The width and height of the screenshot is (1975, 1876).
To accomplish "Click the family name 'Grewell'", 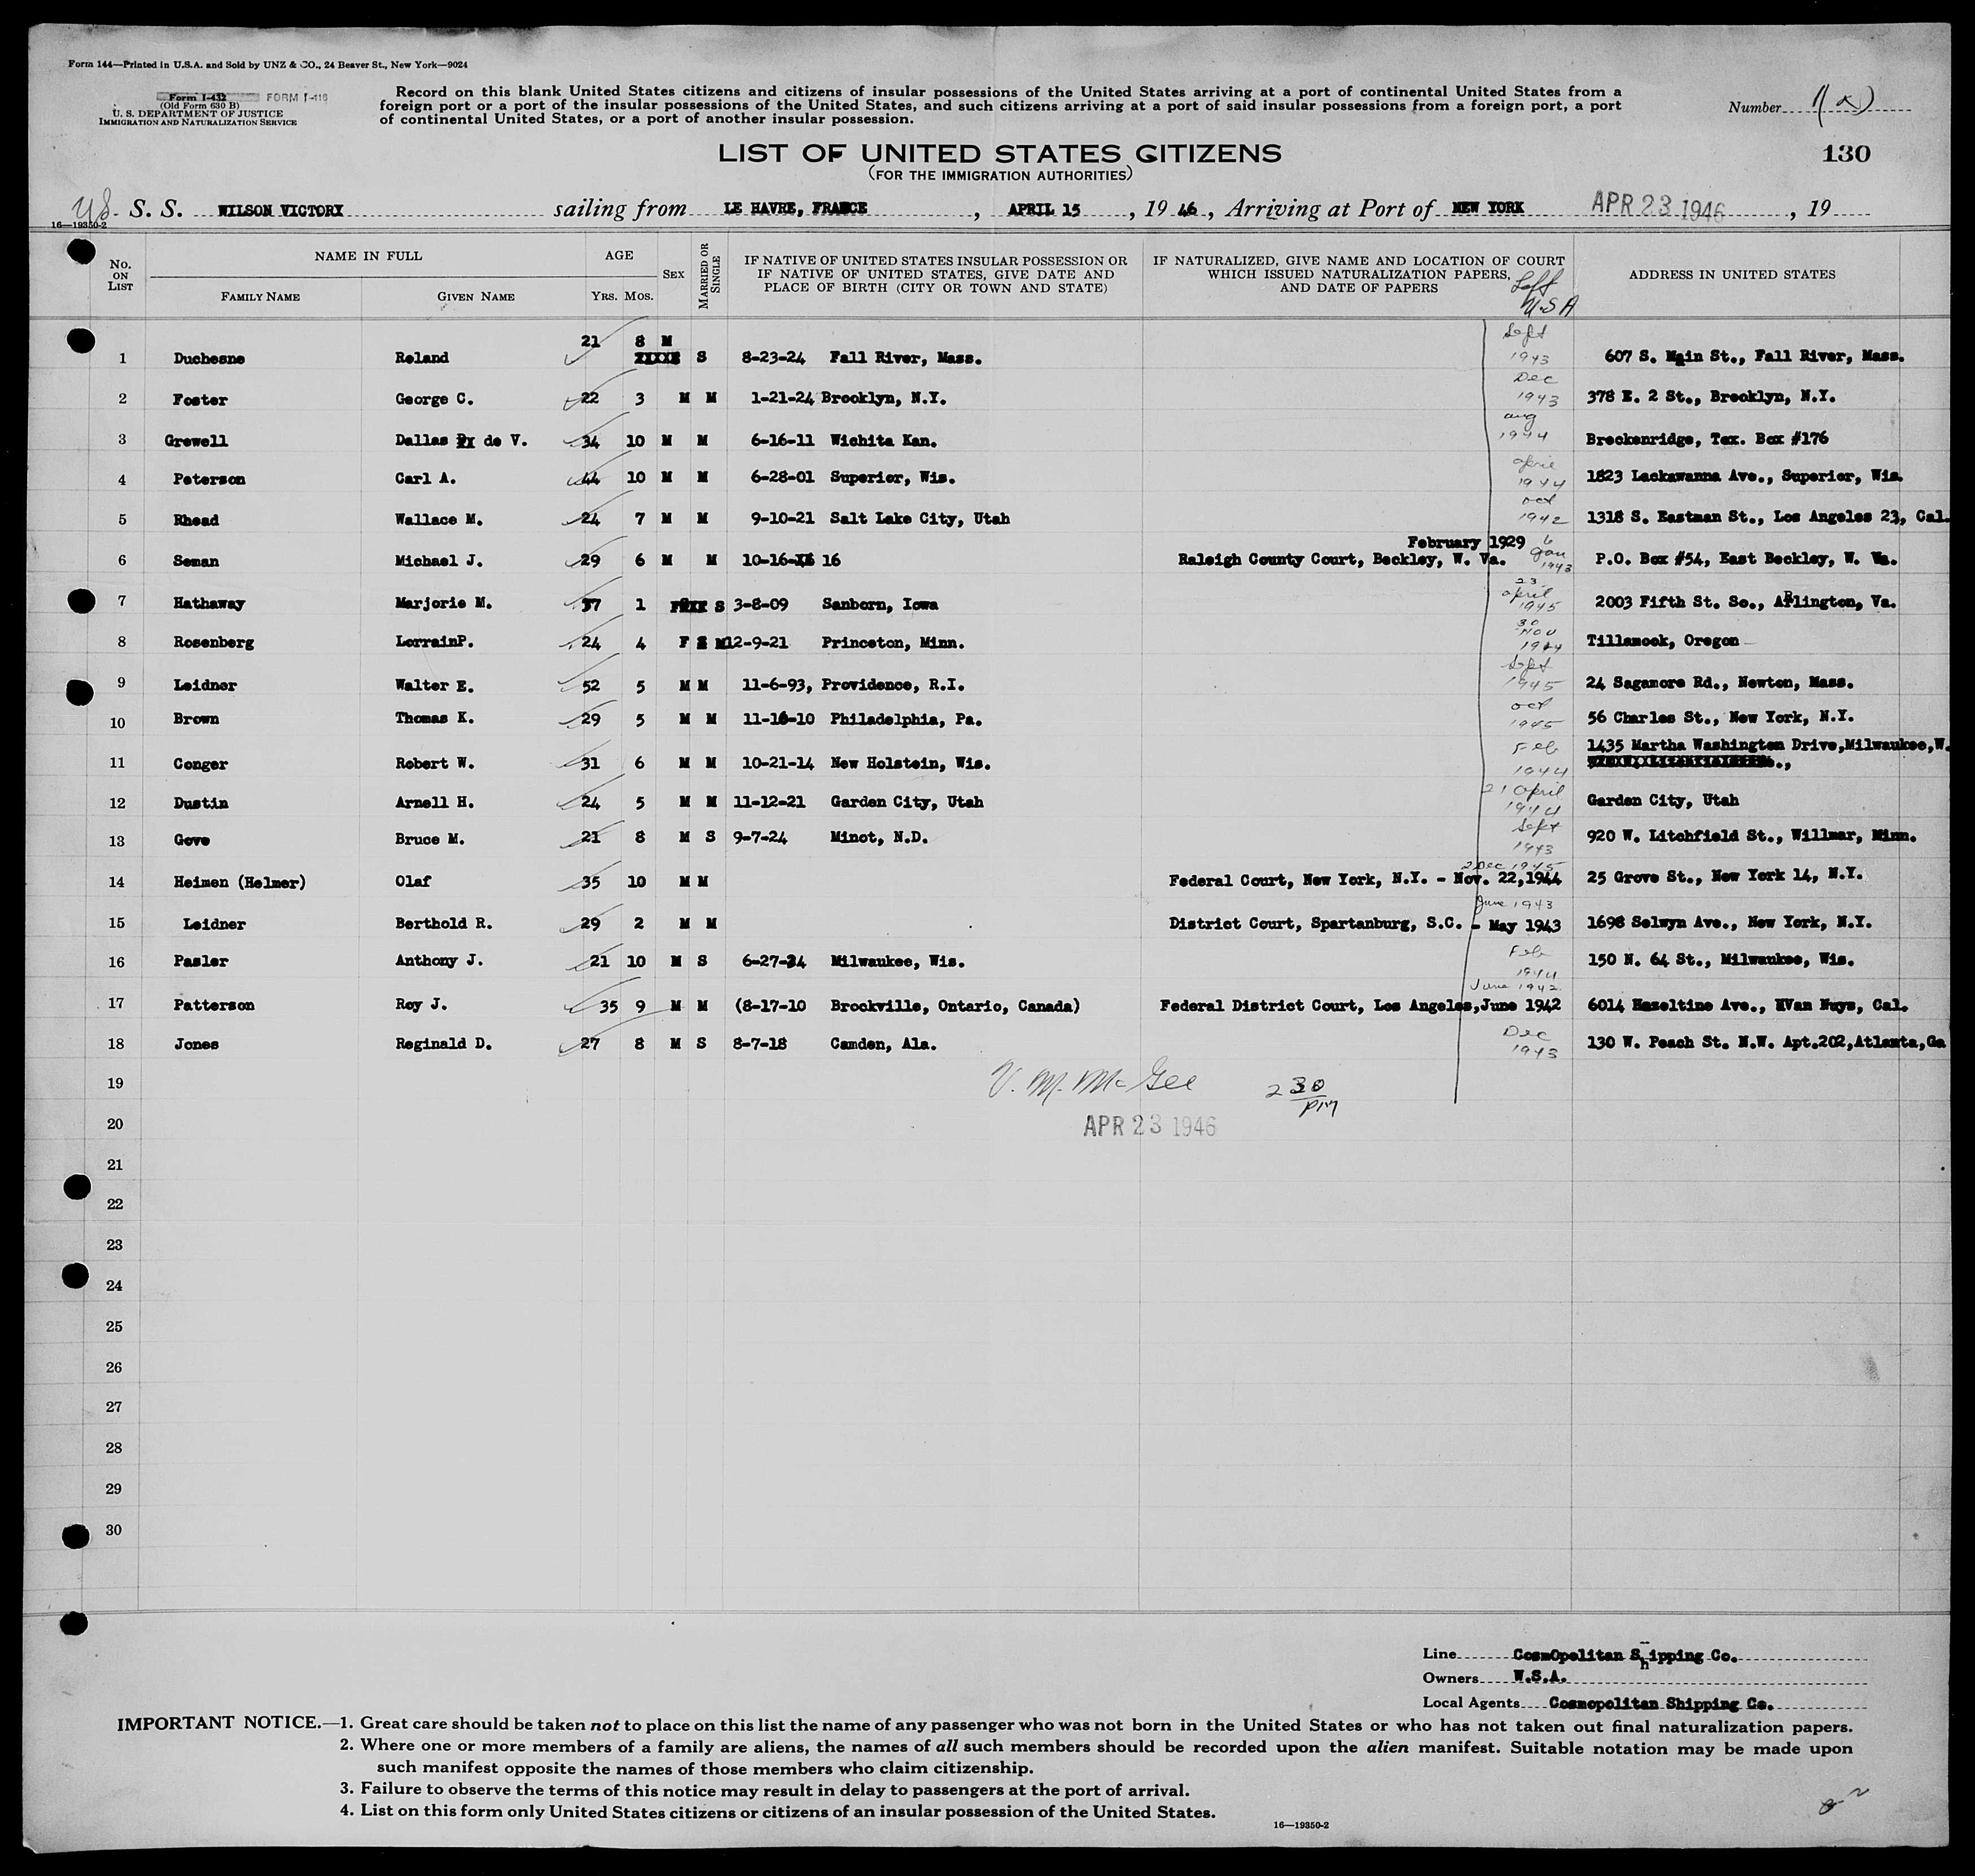I will pyautogui.click(x=197, y=440).
